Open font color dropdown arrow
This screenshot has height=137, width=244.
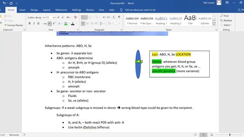click(76, 24)
